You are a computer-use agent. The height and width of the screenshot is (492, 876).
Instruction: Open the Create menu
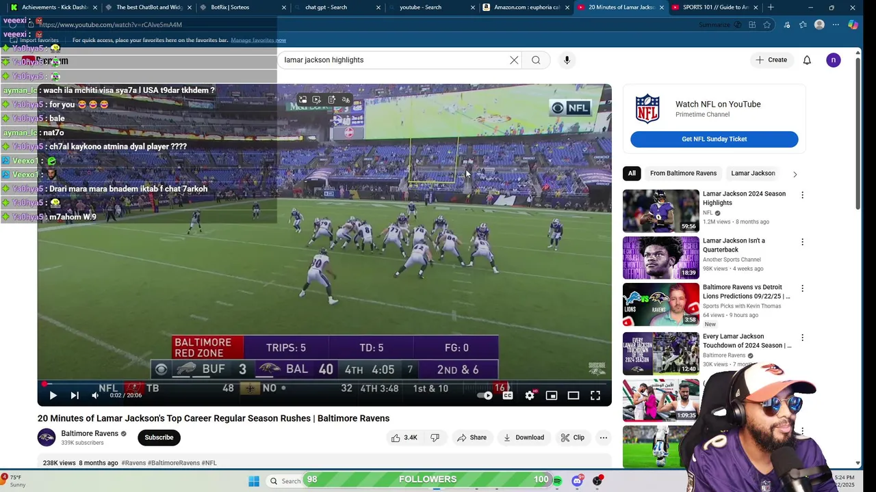[x=771, y=60]
